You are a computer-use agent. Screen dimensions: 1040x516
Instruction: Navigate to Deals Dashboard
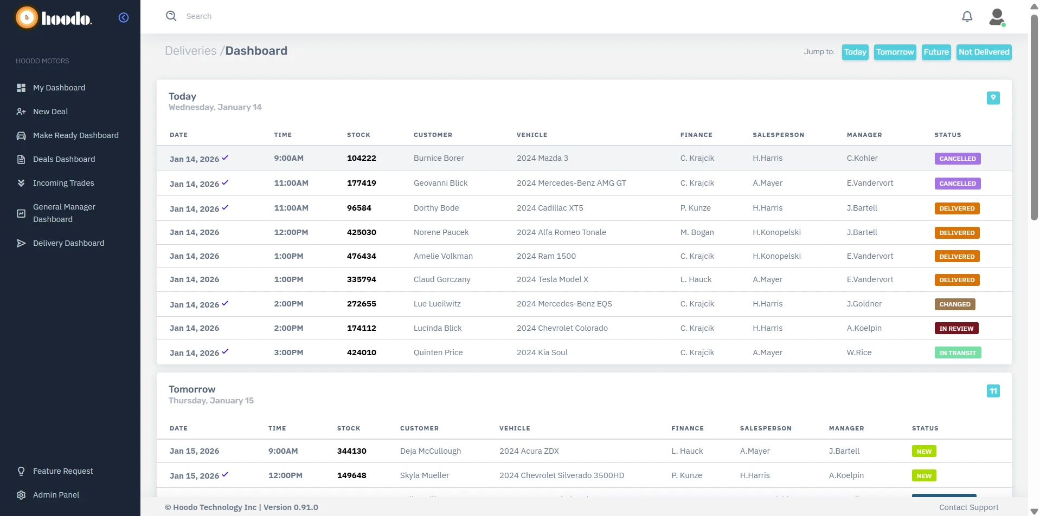pos(63,159)
